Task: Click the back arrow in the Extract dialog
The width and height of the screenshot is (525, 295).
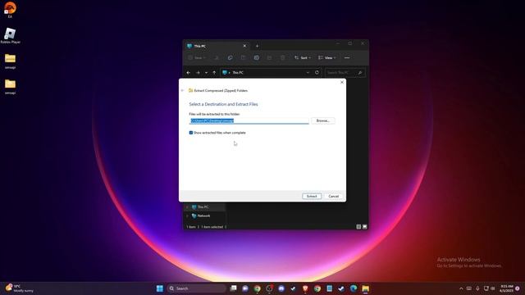Action: (182, 90)
